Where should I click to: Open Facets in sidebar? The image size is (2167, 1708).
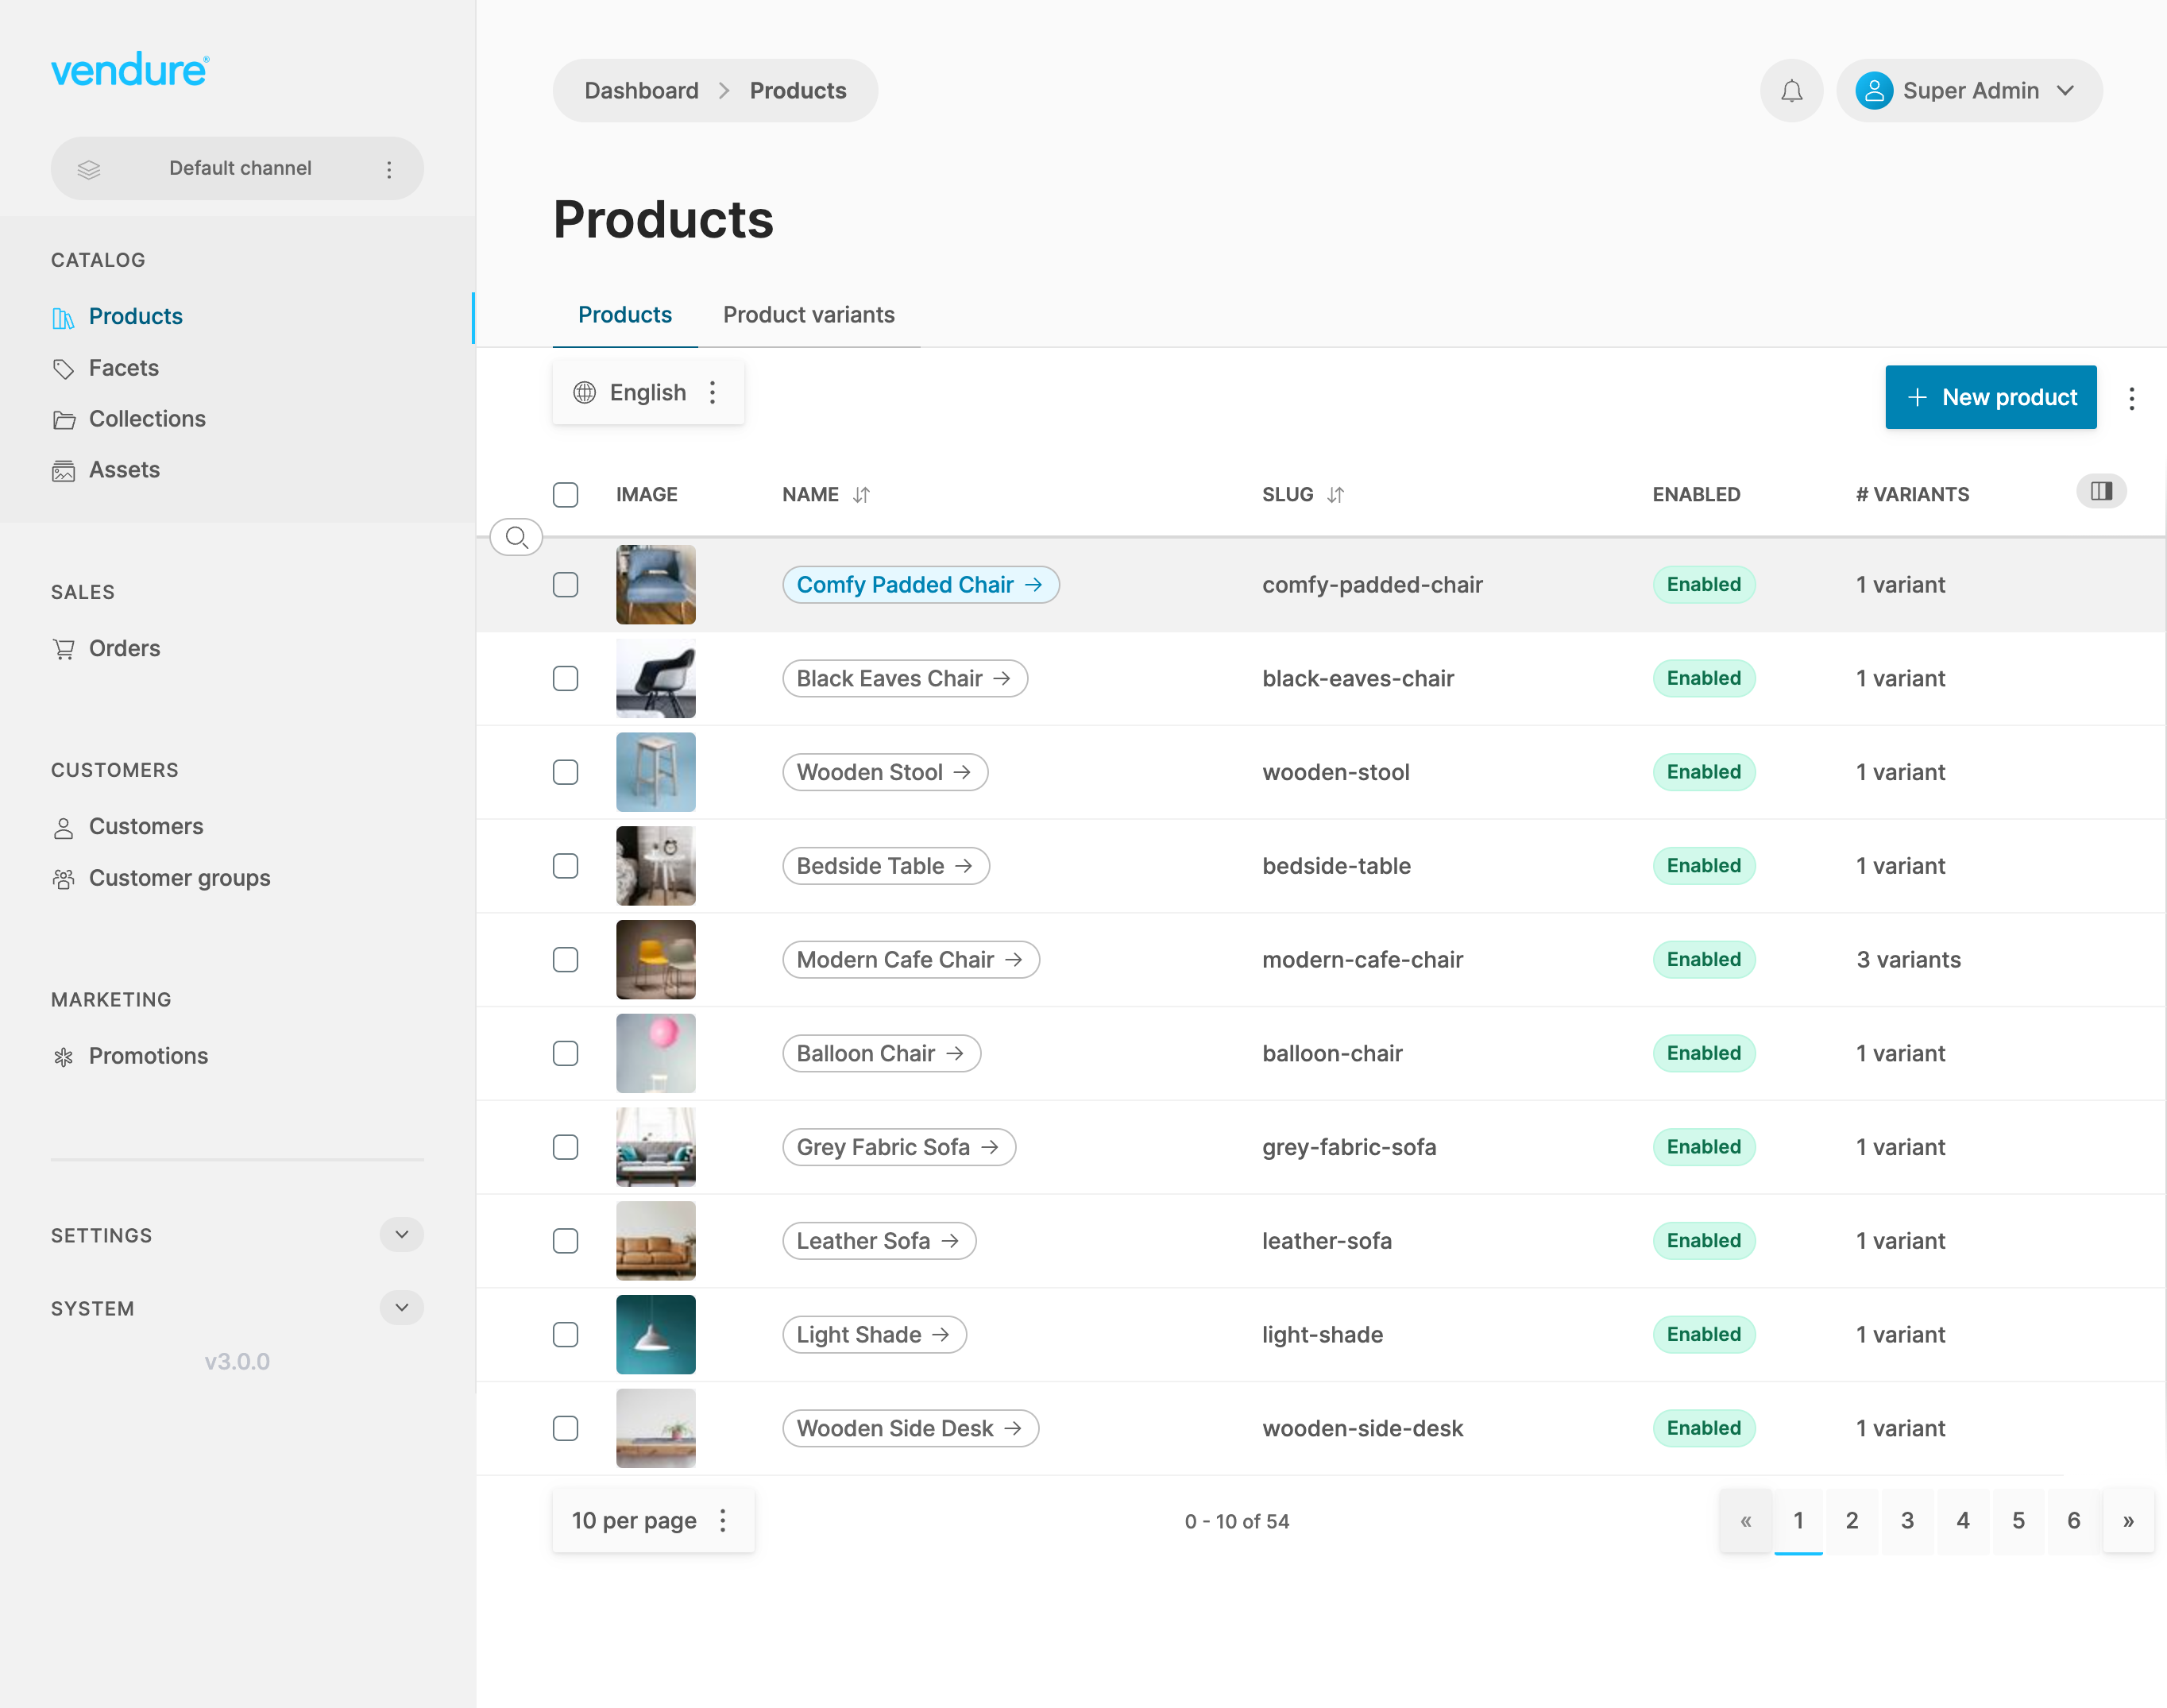pyautogui.click(x=123, y=368)
